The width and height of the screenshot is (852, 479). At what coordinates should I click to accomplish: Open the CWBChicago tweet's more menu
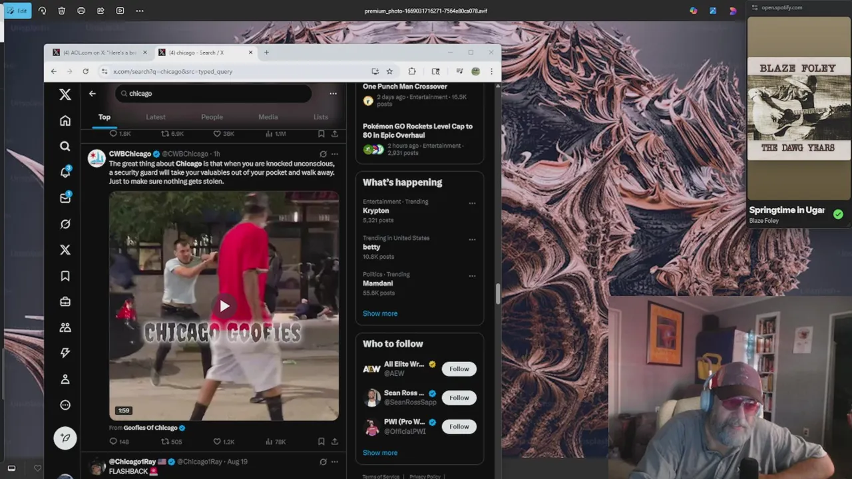click(335, 154)
